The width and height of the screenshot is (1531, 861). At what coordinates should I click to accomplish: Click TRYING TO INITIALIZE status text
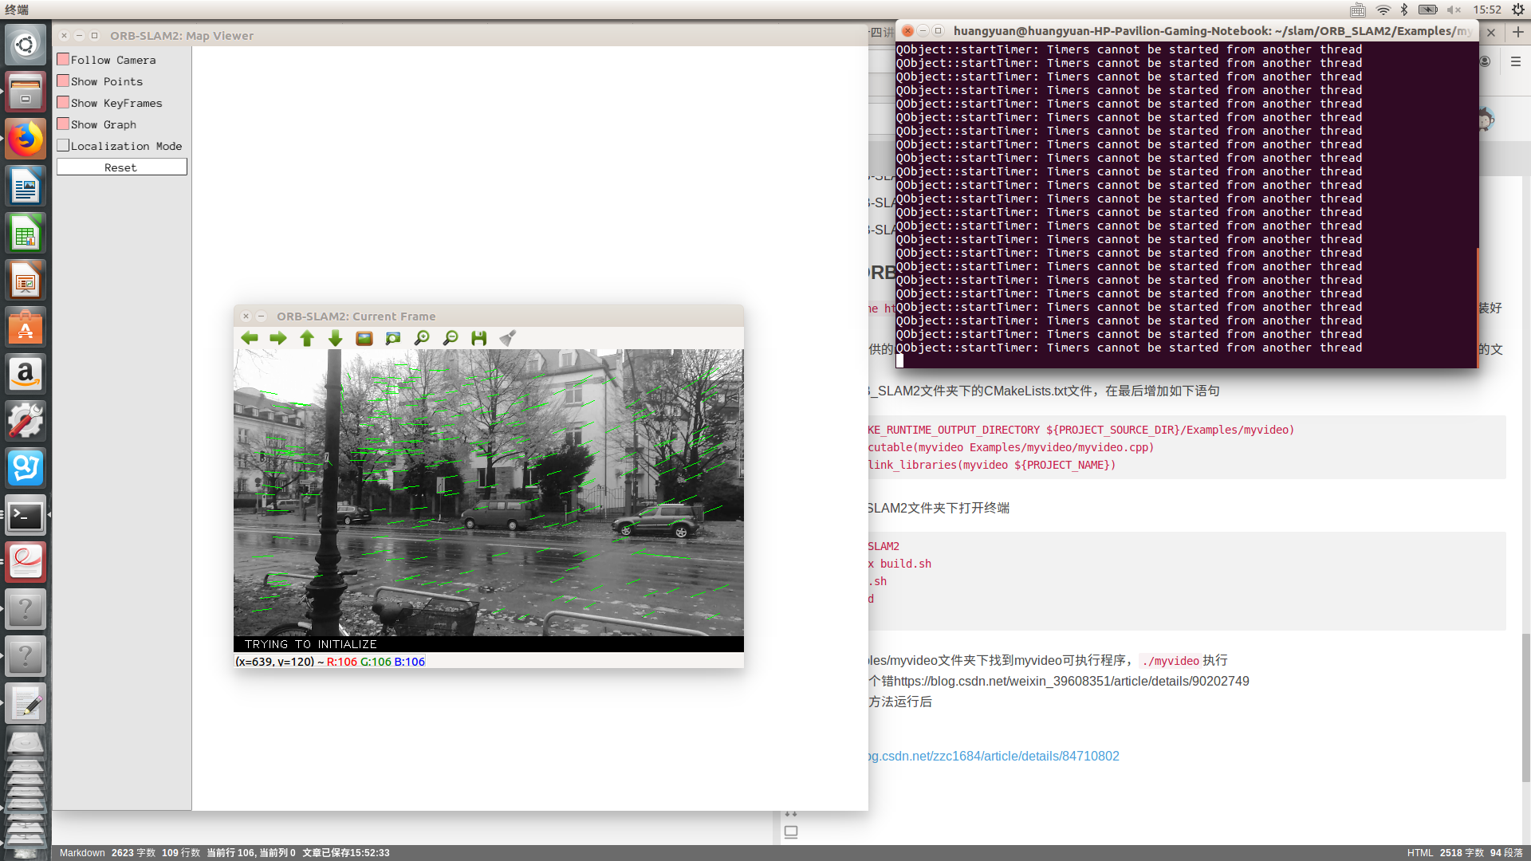tap(311, 644)
